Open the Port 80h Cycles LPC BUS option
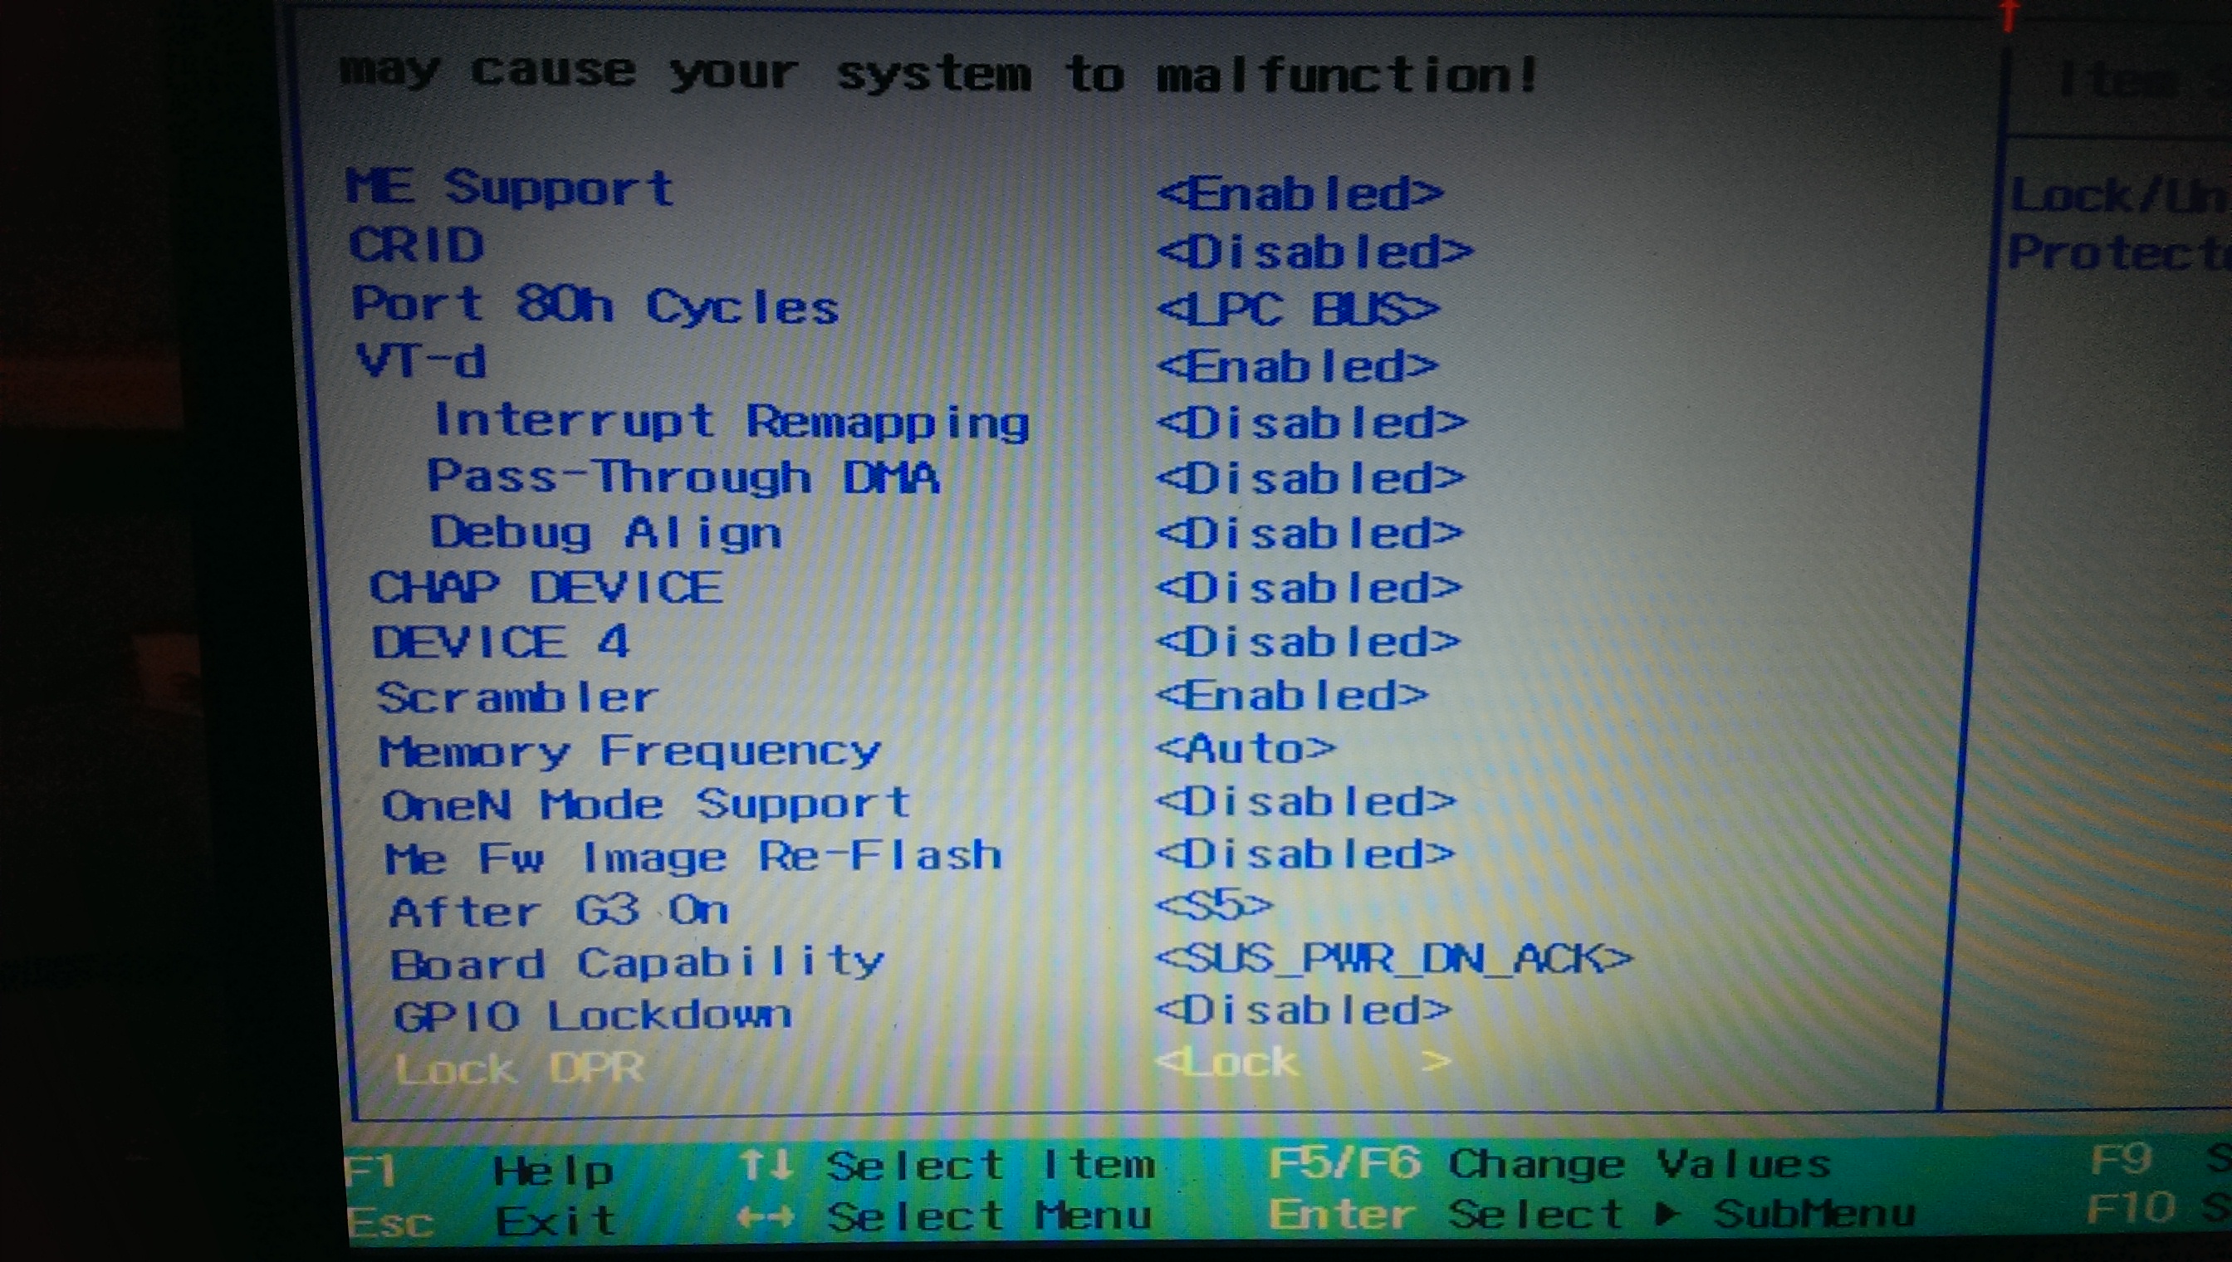 tap(1298, 310)
